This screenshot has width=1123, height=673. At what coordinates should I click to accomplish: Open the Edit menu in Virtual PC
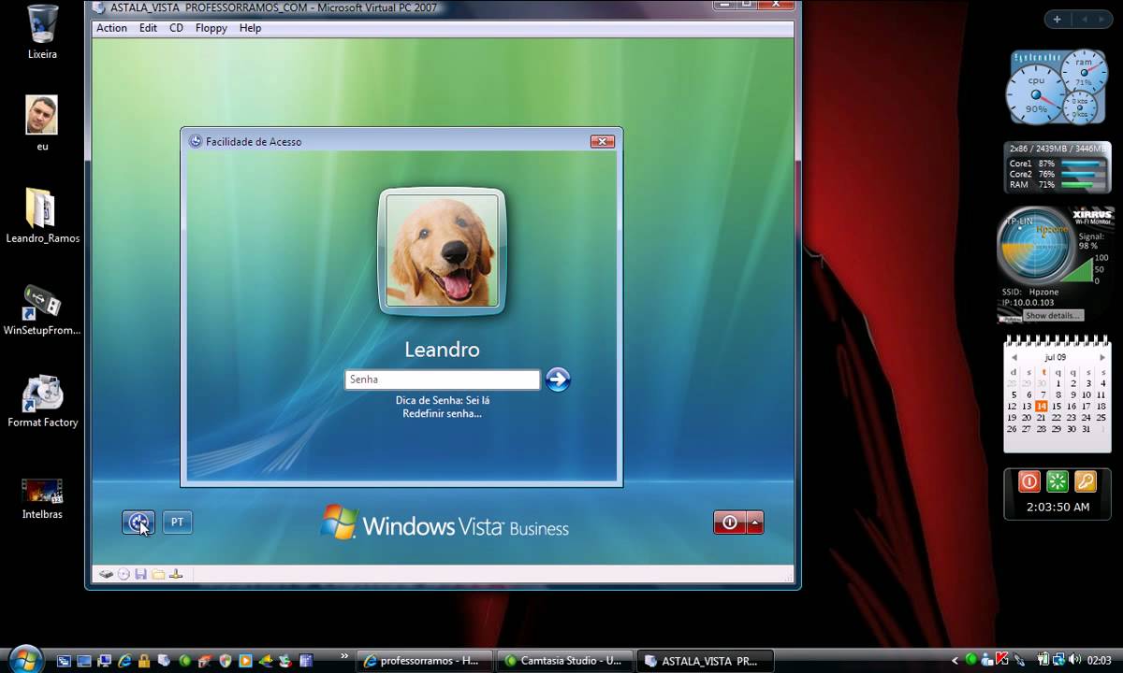pyautogui.click(x=148, y=28)
